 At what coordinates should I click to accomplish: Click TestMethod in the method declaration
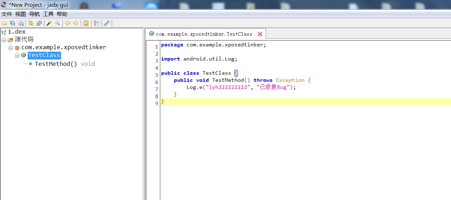click(x=228, y=80)
